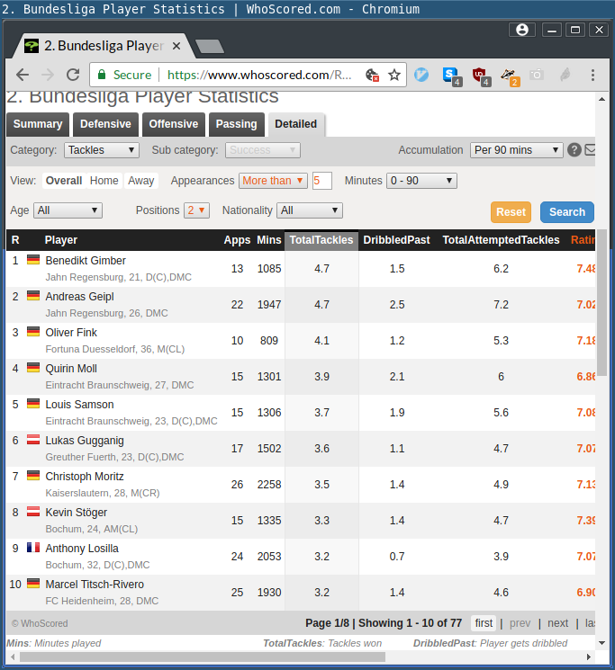Switch to the Passing tab
This screenshot has height=670, width=615.
(237, 124)
